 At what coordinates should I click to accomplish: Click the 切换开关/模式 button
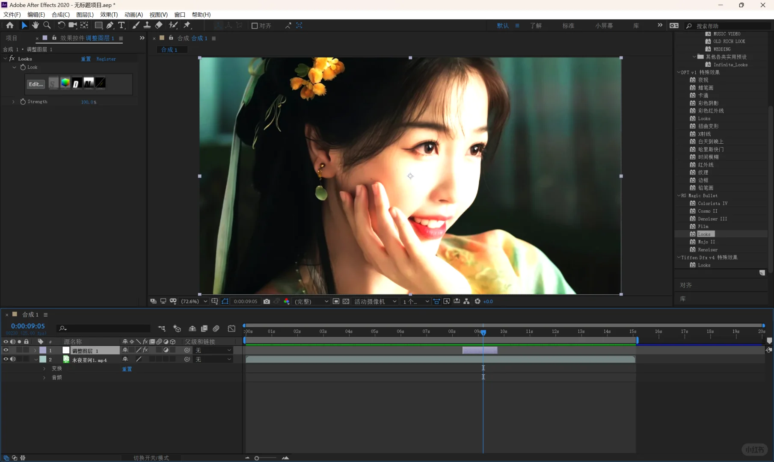click(151, 458)
